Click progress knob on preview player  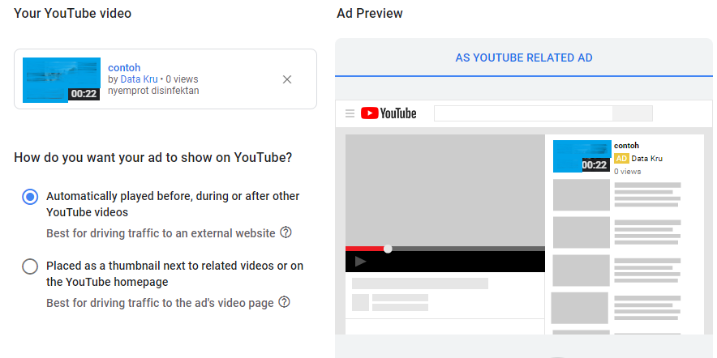point(388,249)
